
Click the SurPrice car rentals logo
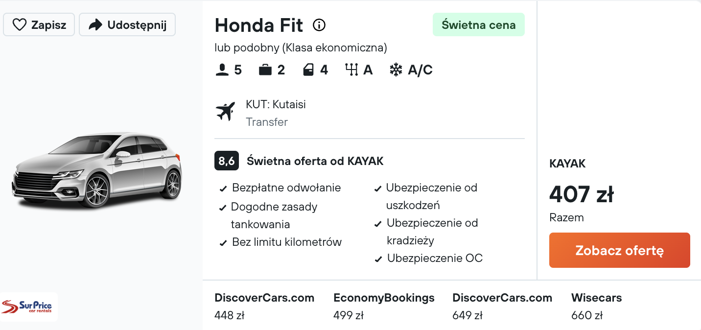(x=29, y=307)
